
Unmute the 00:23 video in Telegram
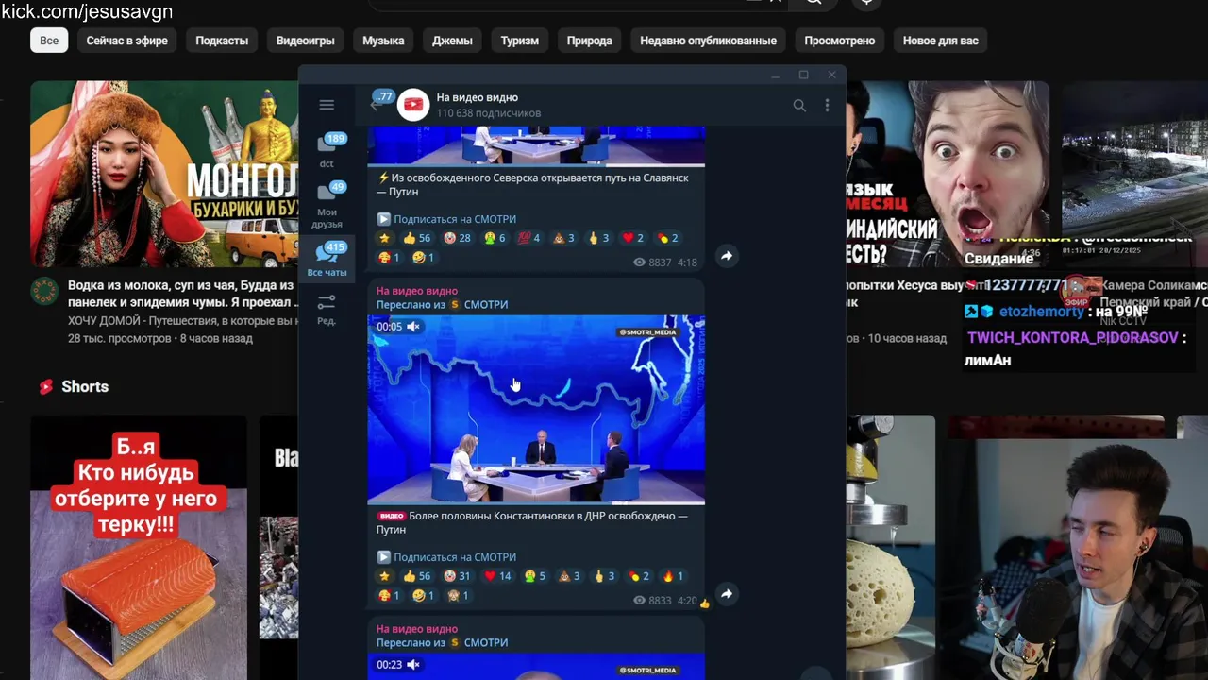click(413, 665)
